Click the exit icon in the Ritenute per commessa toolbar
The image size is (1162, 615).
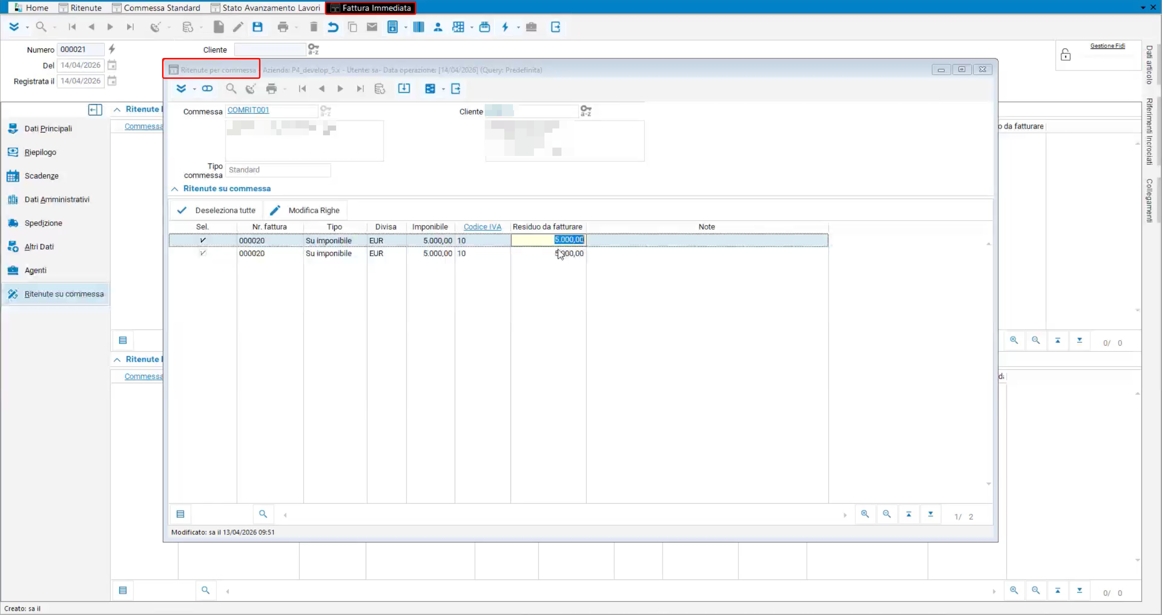pos(455,89)
